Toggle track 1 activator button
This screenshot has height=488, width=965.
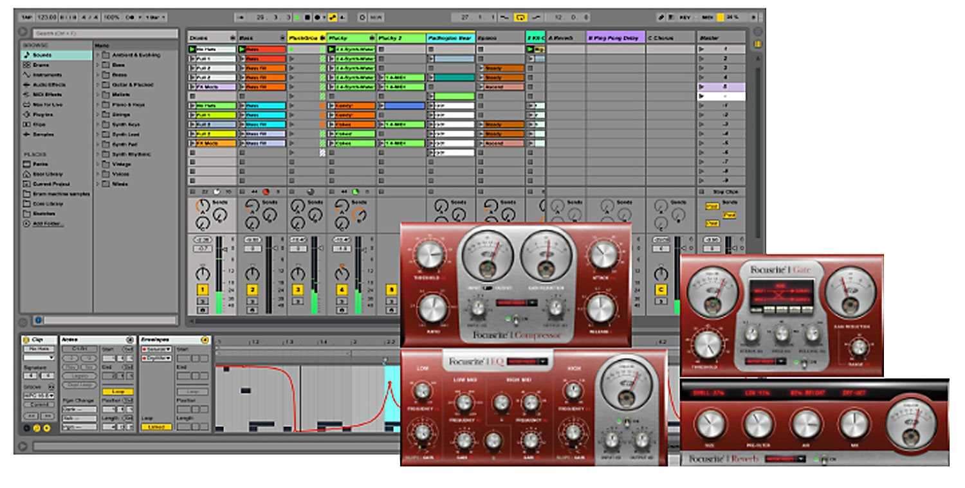(201, 290)
